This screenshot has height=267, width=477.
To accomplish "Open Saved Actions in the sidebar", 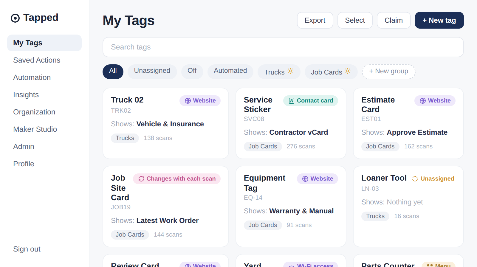I will click(44, 60).
